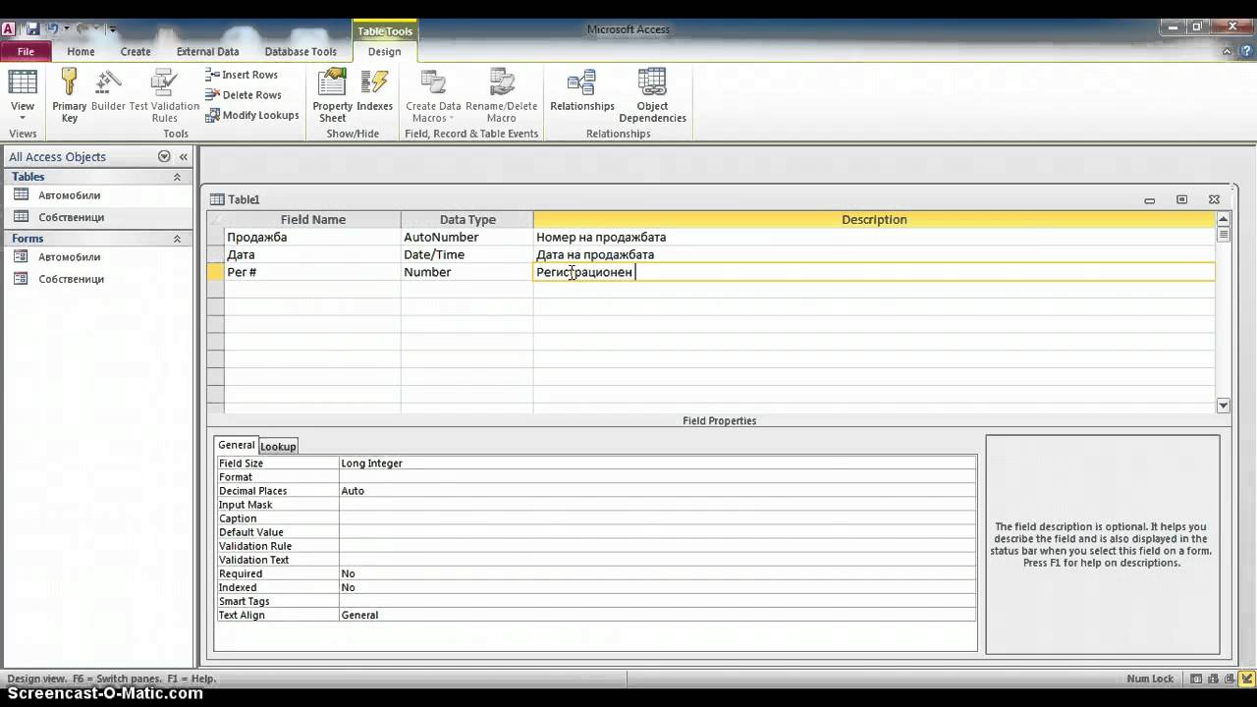This screenshot has height=707, width=1257.
Task: Click the Field Size property value Long Integer
Action: pos(657,463)
